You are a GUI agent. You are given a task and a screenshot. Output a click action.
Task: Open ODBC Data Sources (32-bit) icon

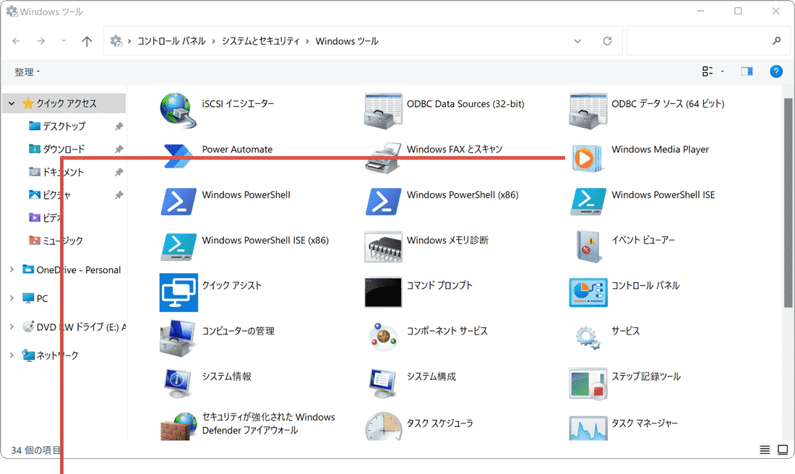tap(383, 111)
